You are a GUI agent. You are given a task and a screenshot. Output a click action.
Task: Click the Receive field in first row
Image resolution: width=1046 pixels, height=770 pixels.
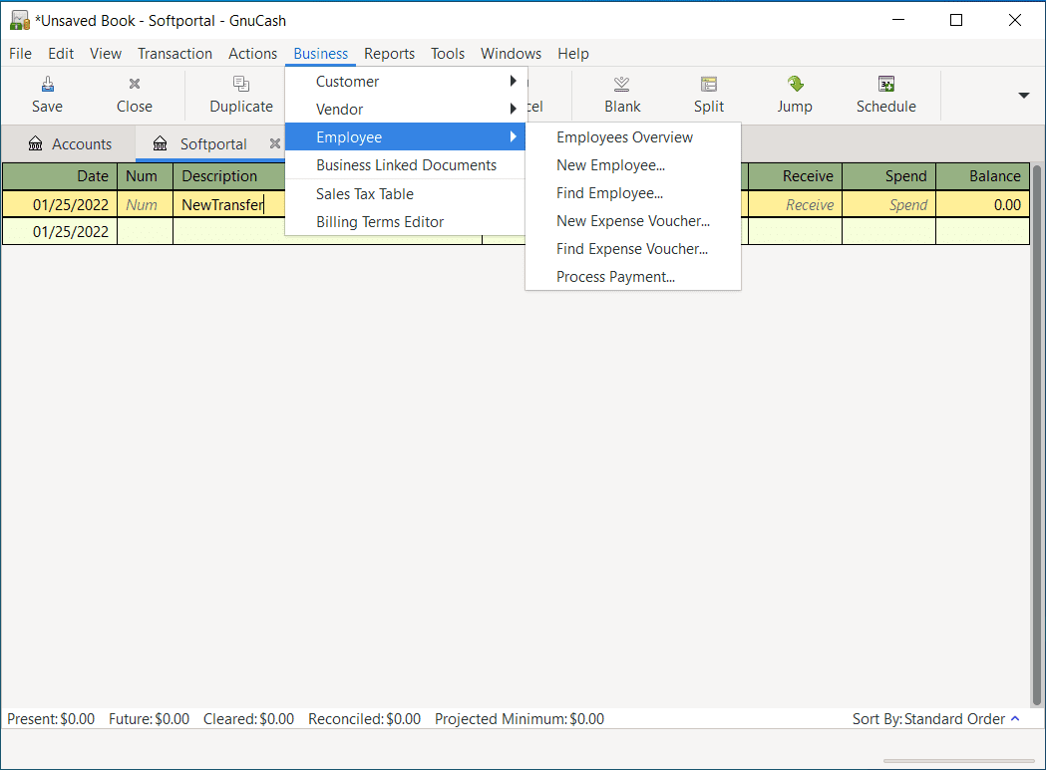pyautogui.click(x=795, y=204)
